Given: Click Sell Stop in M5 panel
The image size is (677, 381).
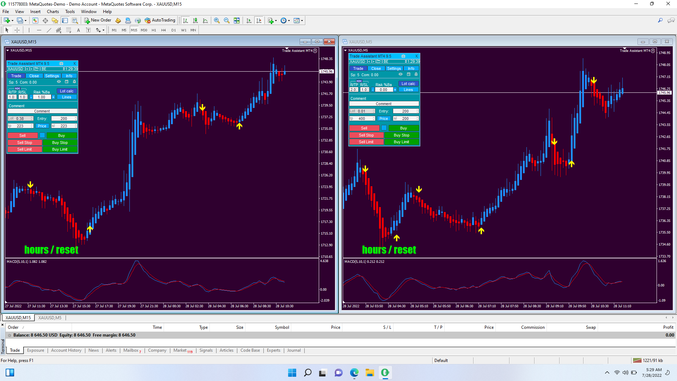Looking at the screenshot, I should coord(366,135).
